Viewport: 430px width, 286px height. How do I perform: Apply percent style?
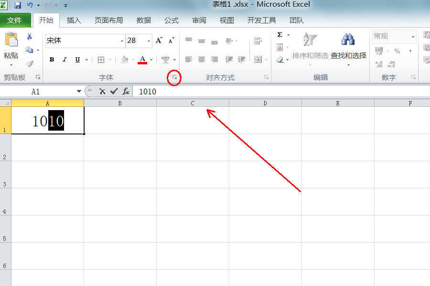click(397, 51)
